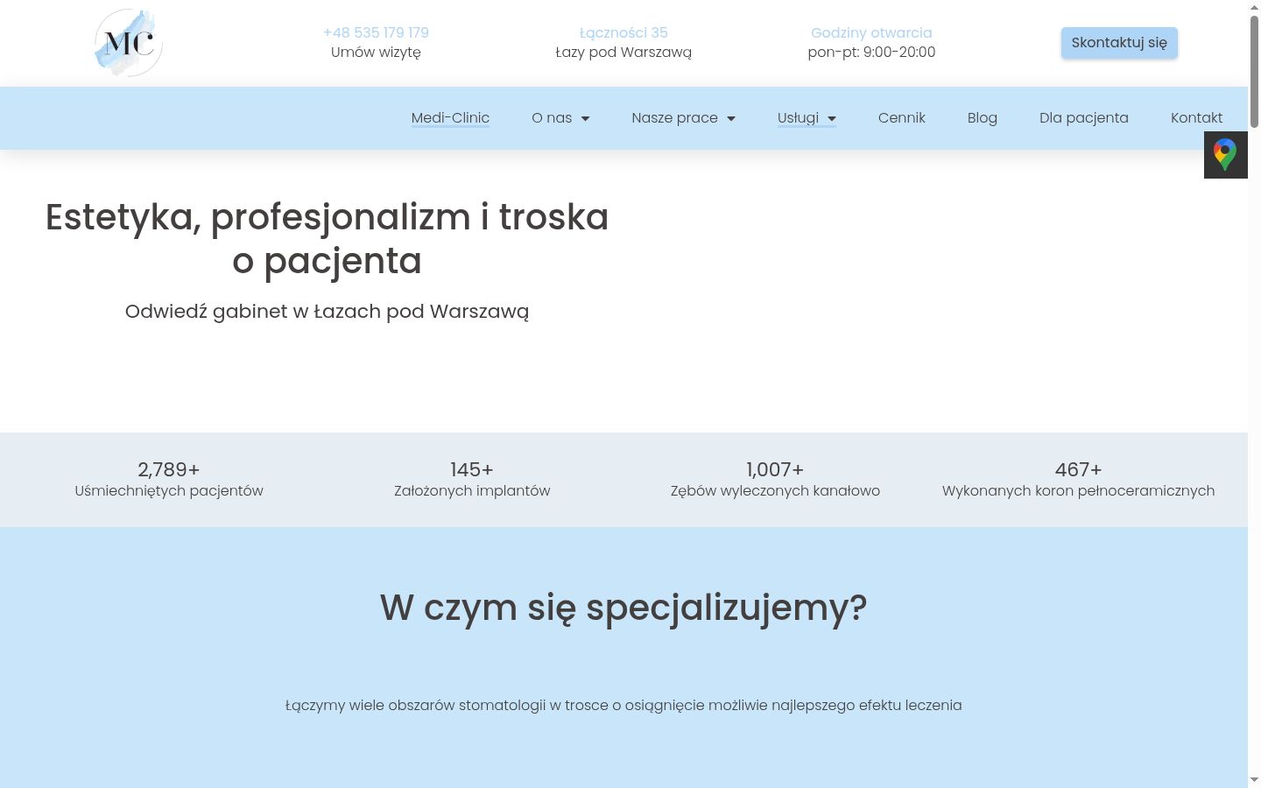This screenshot has width=1261, height=788.
Task: Open the Nasze prace menu item
Action: click(x=674, y=118)
